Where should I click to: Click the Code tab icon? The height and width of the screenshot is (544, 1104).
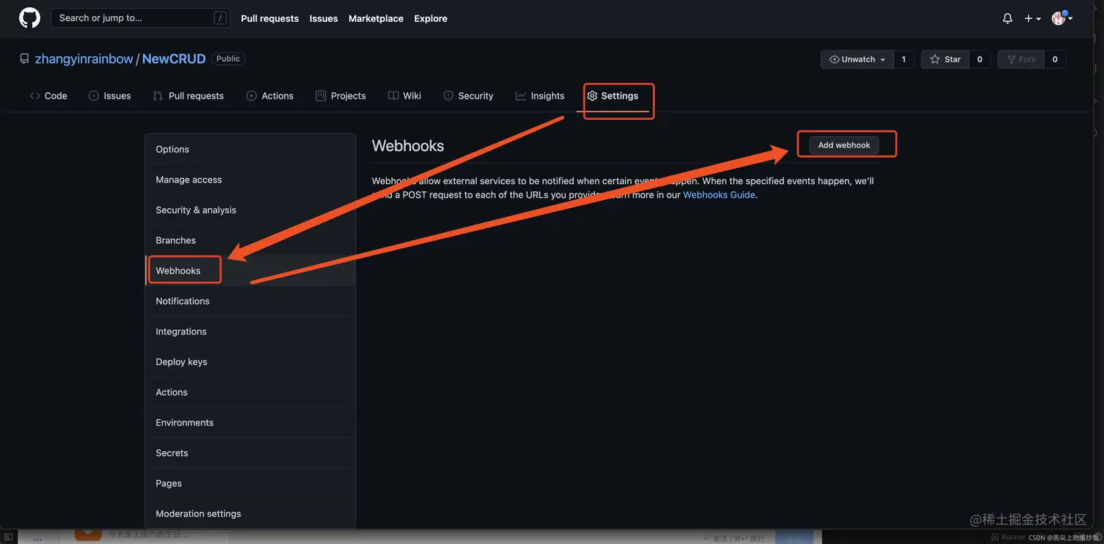point(35,96)
